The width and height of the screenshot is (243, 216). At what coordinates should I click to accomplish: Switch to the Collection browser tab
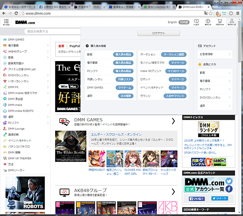click(159, 7)
